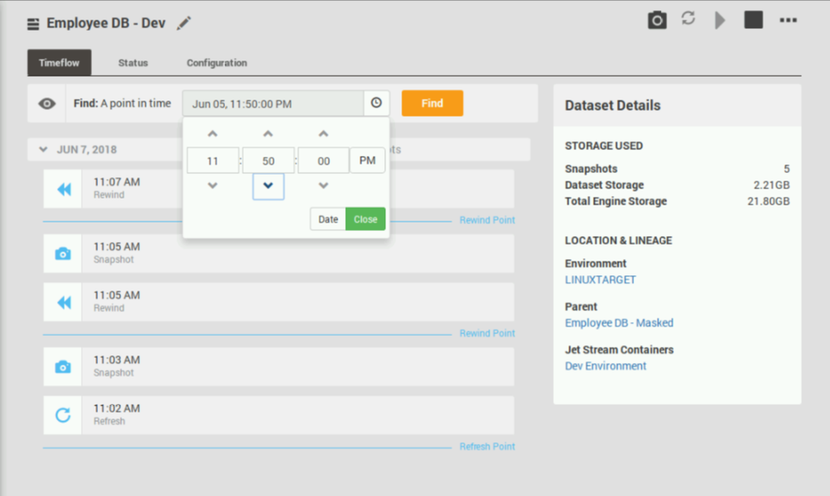Click the orange Find button

click(x=432, y=103)
